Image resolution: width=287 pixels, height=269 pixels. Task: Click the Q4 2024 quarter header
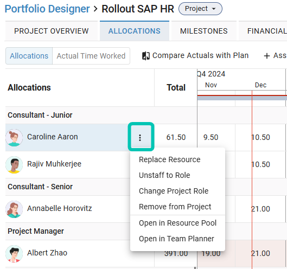point(211,74)
